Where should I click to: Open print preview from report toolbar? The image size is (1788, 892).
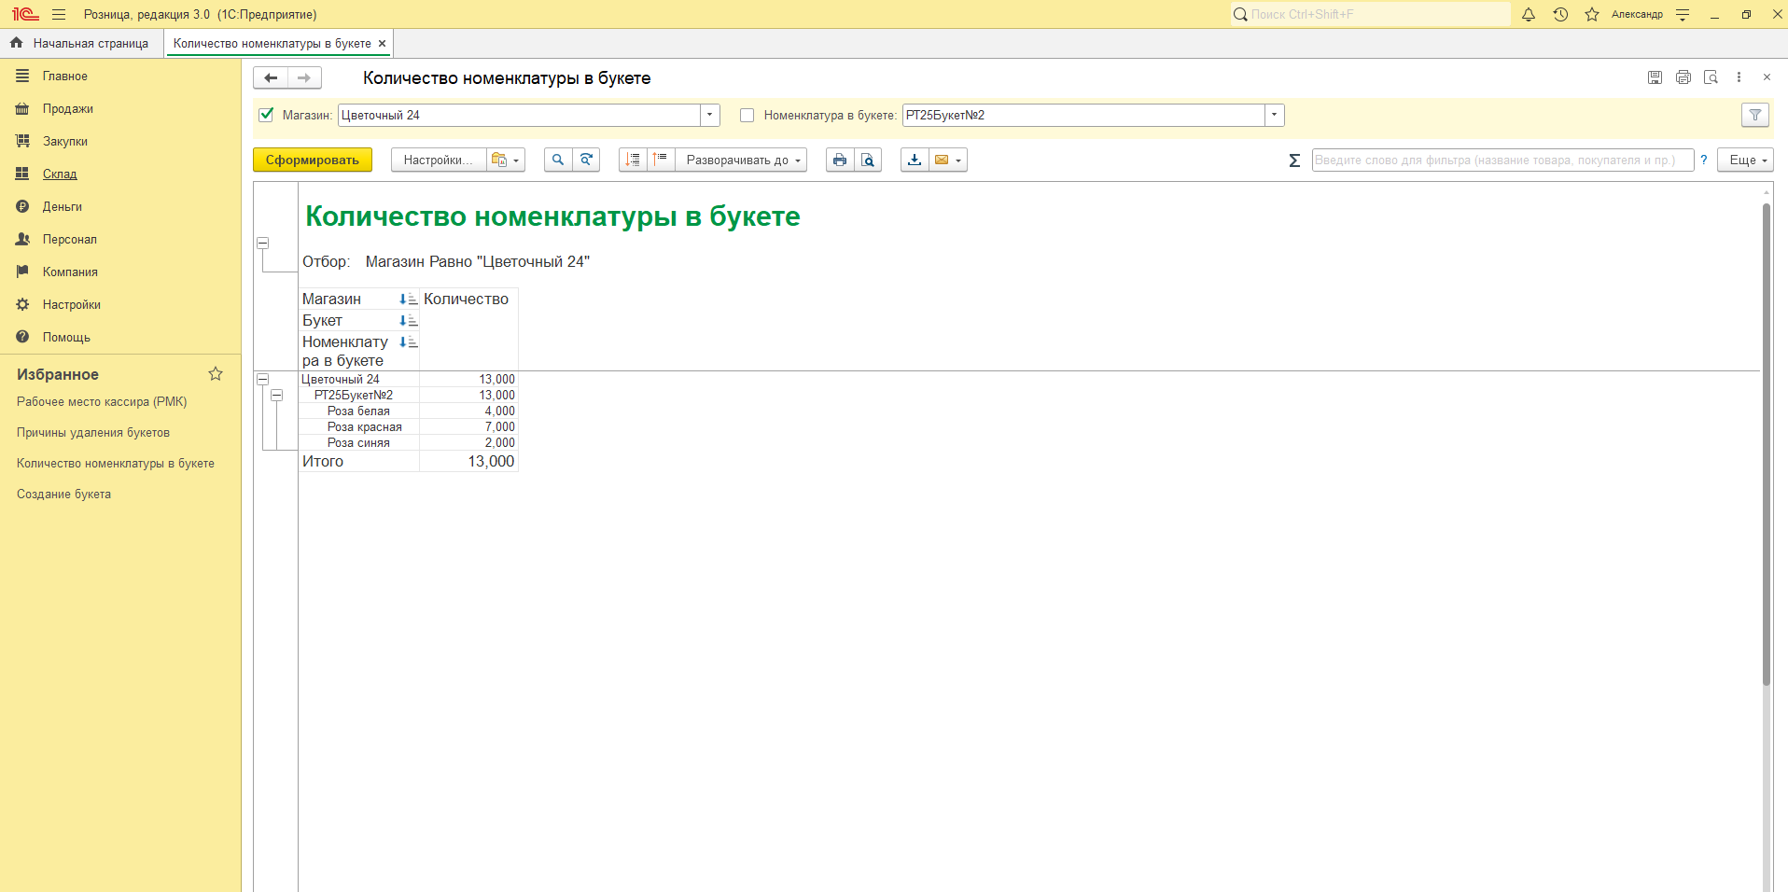868,160
